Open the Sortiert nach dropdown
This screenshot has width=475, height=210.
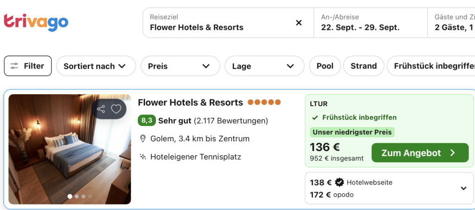(x=96, y=66)
